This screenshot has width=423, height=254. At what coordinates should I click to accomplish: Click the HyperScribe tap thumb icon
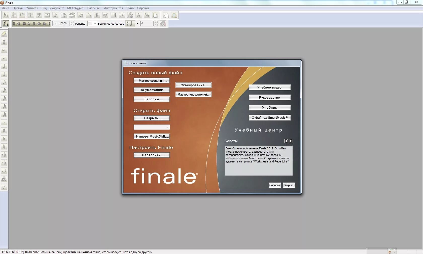click(6, 24)
